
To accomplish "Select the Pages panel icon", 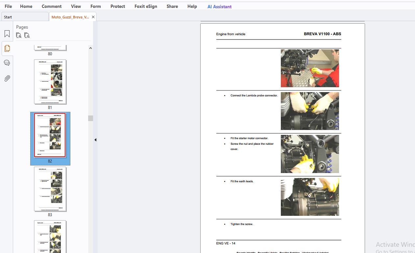I will point(7,48).
